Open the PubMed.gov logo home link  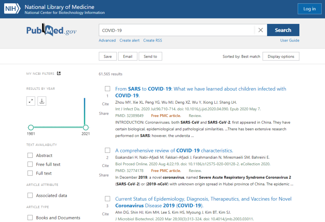(51, 30)
